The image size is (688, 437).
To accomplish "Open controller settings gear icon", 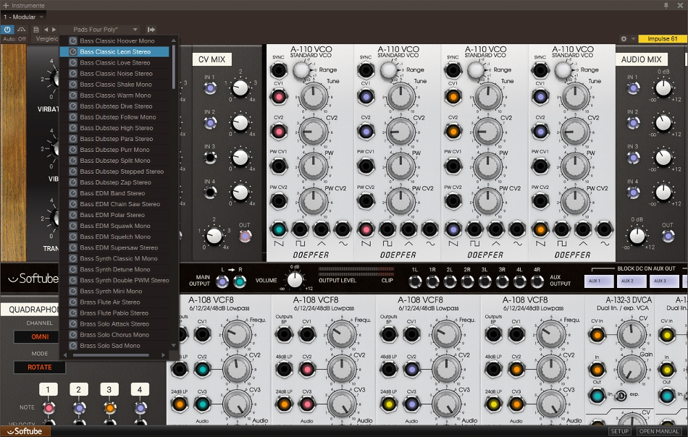I will tap(624, 38).
